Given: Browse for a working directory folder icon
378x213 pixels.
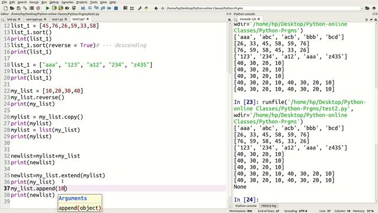Looking at the screenshot, I should pyautogui.click(x=367, y=8).
